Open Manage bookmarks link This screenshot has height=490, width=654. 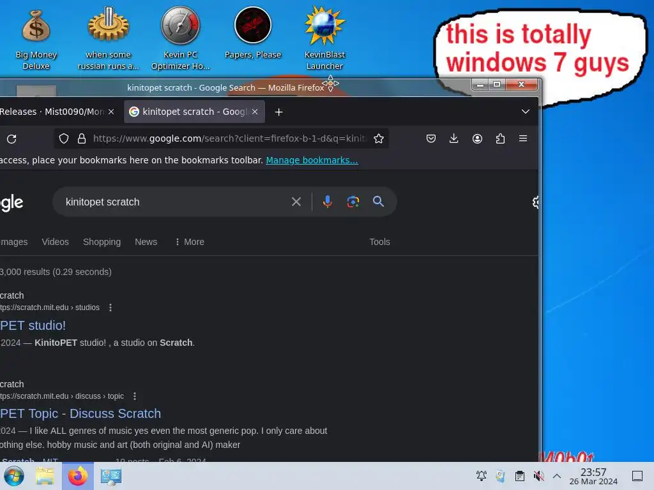point(312,160)
